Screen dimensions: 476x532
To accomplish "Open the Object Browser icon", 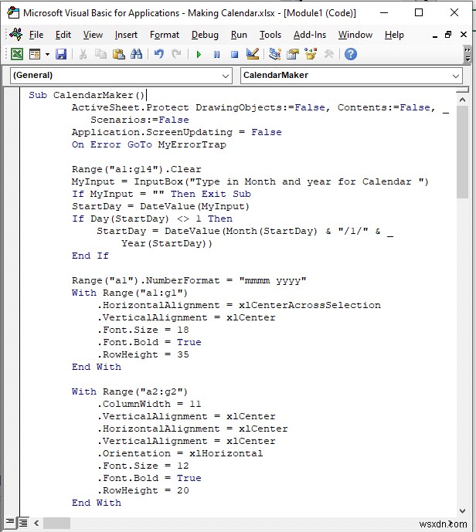I will click(x=311, y=54).
